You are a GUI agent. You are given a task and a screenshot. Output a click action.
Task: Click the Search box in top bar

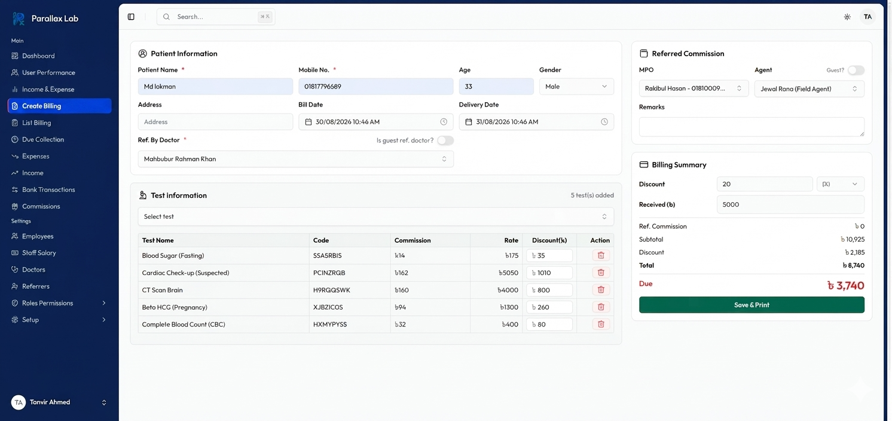216,17
